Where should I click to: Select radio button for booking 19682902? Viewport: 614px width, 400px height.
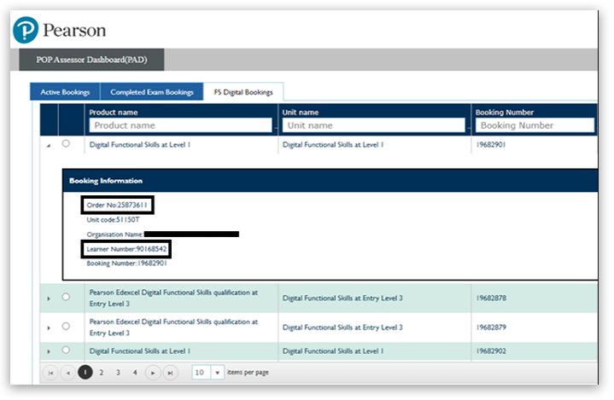coord(67,350)
